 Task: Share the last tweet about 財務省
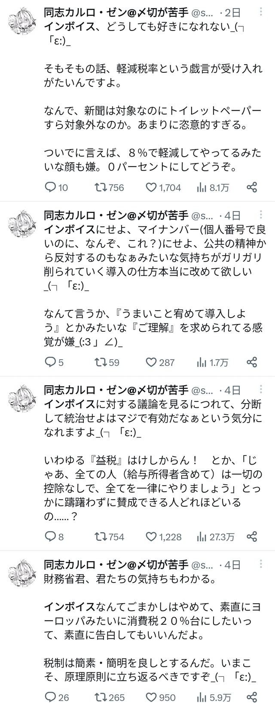pos(252,697)
